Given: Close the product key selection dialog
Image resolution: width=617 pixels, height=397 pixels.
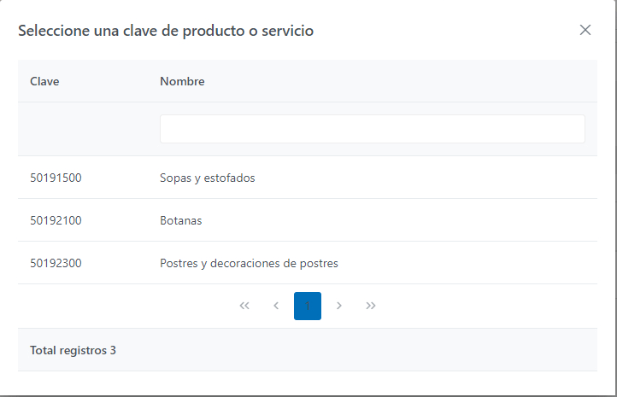Looking at the screenshot, I should tap(585, 30).
